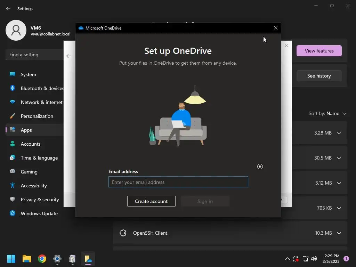
Task: Focus the Find a setting search box
Action: pyautogui.click(x=34, y=55)
